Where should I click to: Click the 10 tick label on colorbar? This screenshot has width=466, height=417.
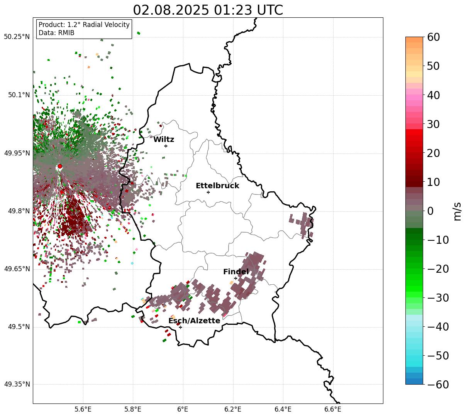pos(433,182)
